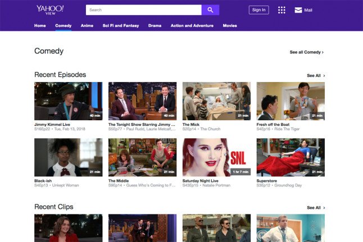The image size is (363, 242).
Task: Click the magnifier search button
Action: tap(210, 10)
